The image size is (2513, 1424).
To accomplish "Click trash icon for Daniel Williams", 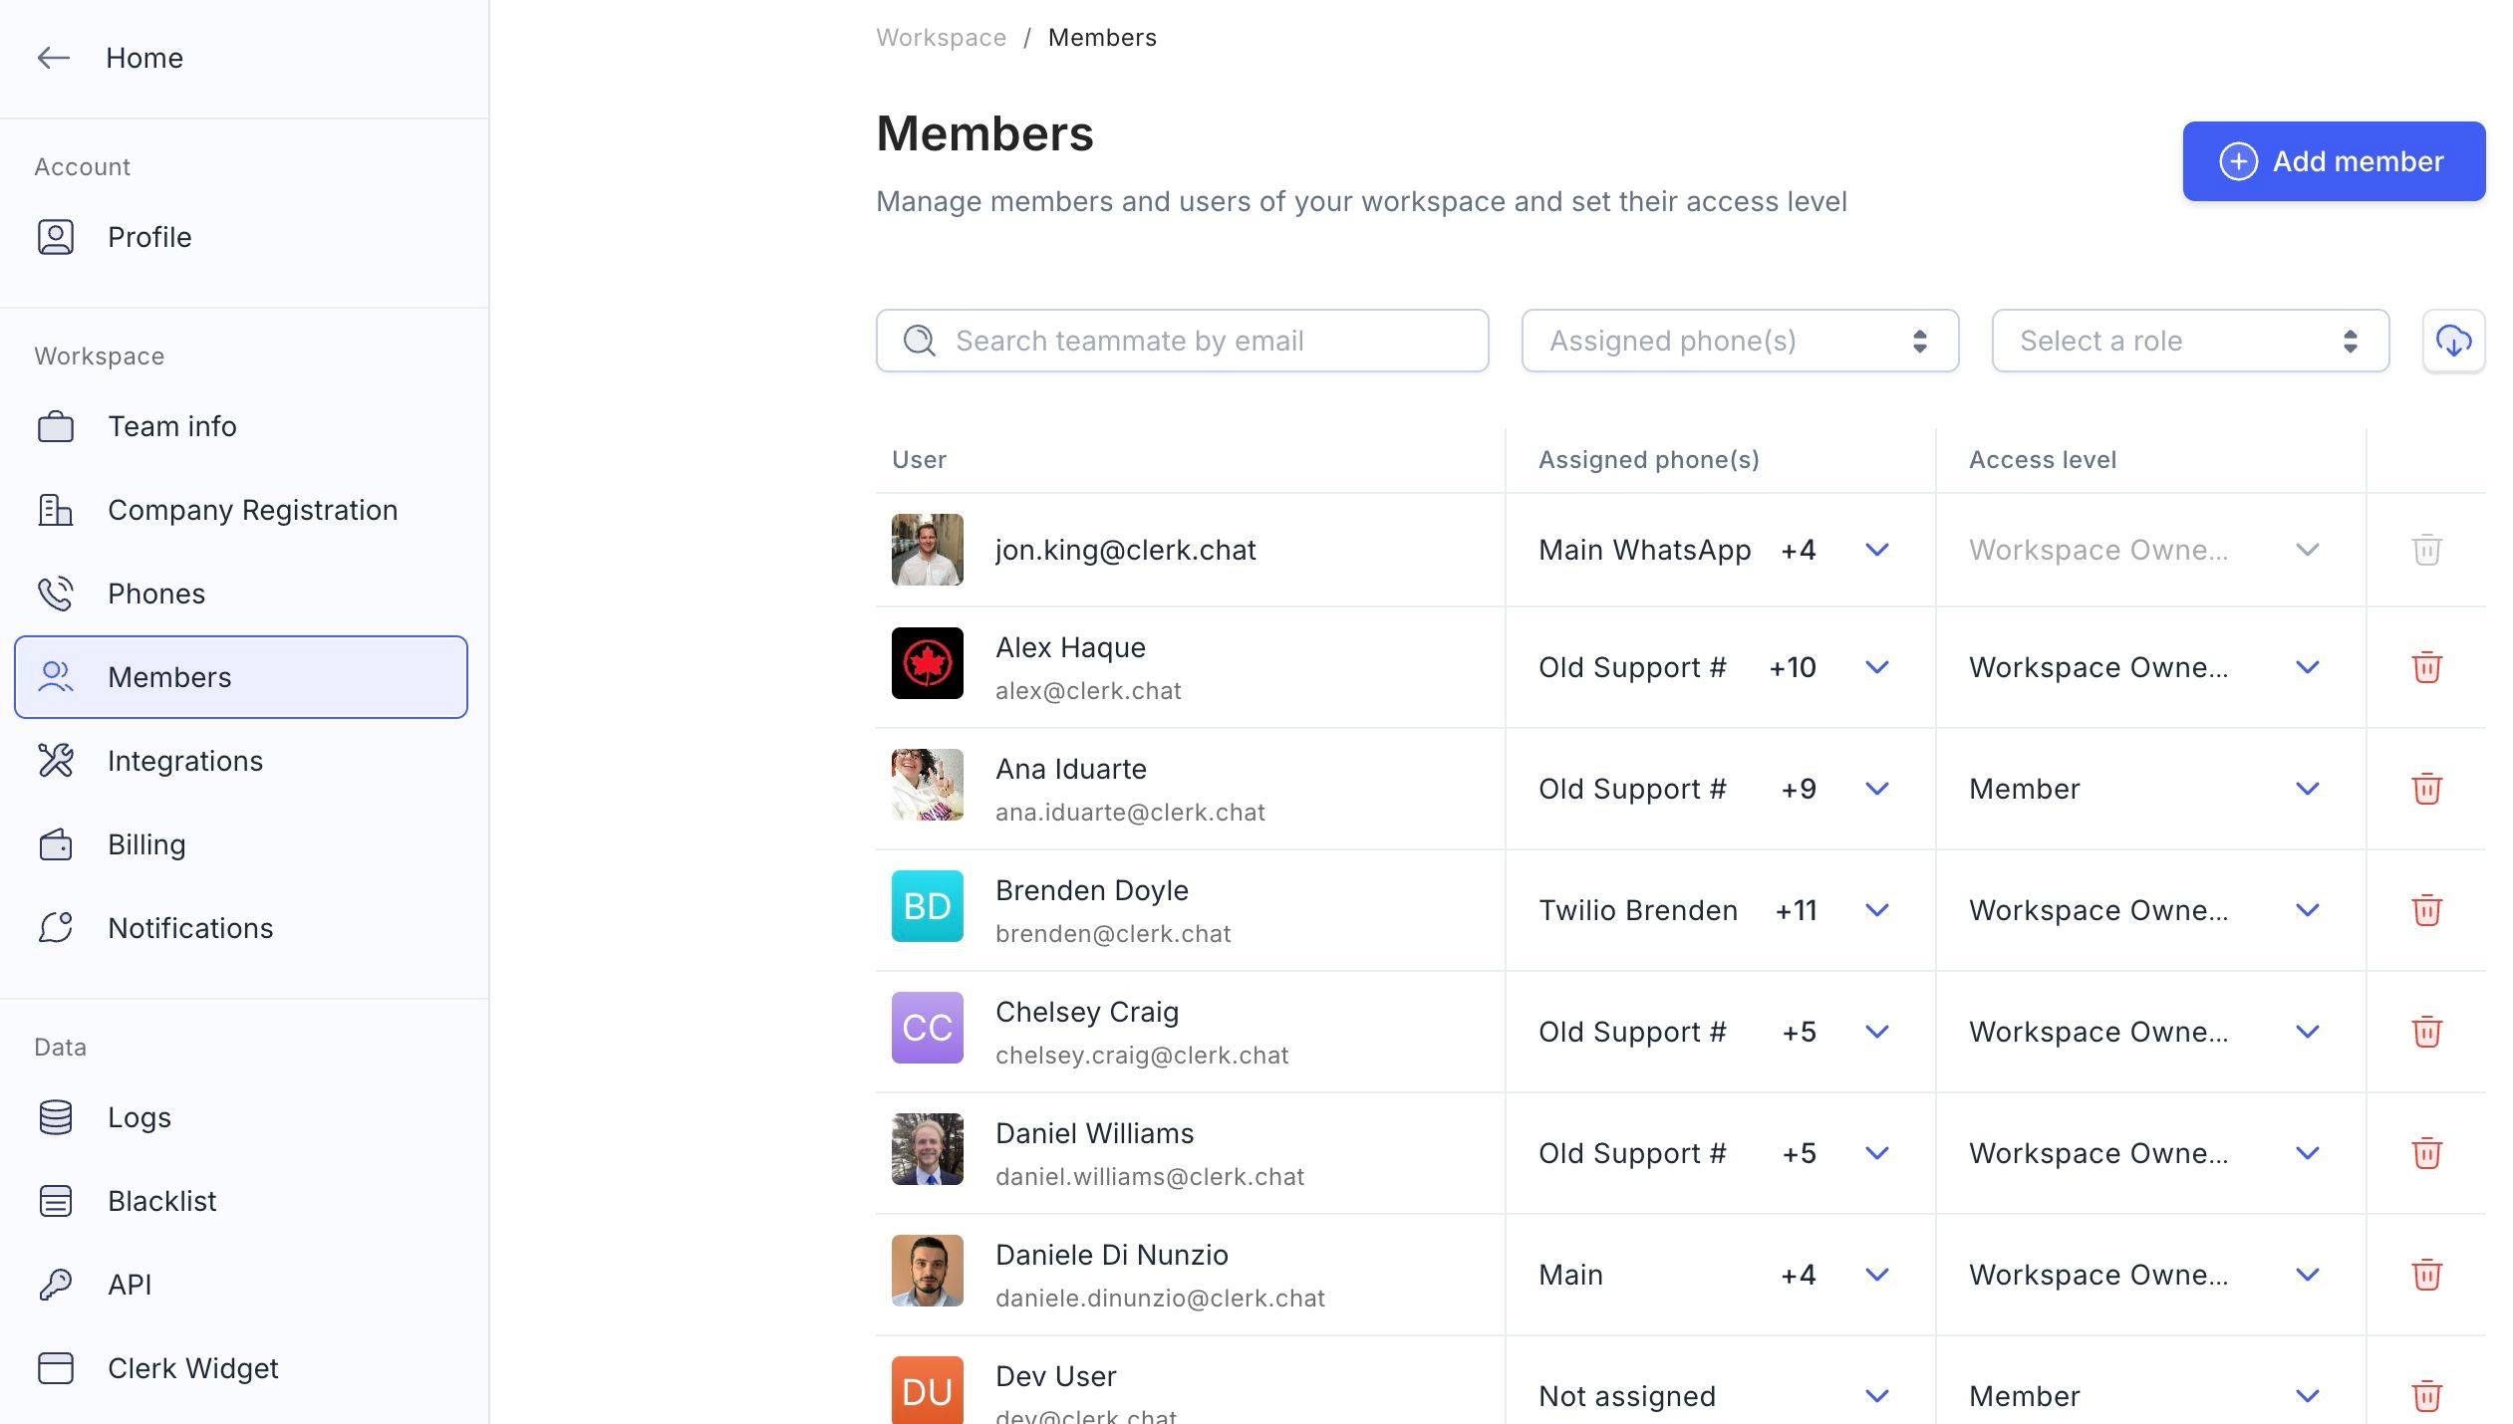I will [2426, 1153].
